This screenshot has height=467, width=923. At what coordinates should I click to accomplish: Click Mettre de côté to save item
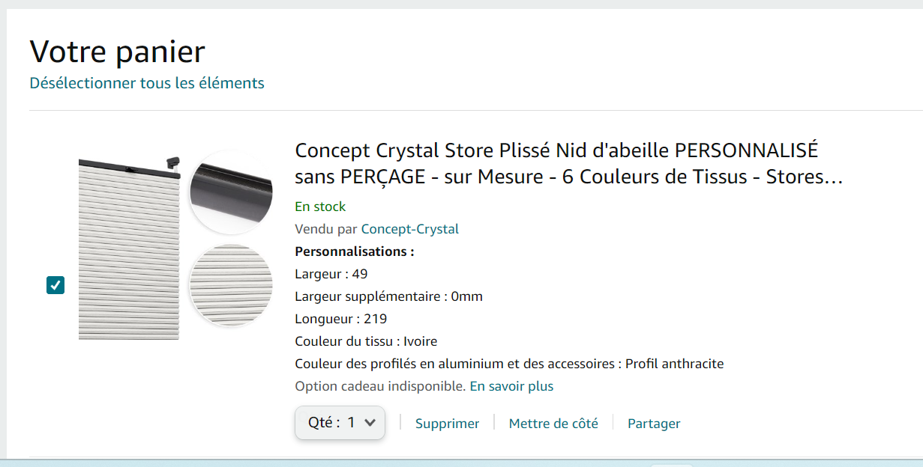pos(553,423)
